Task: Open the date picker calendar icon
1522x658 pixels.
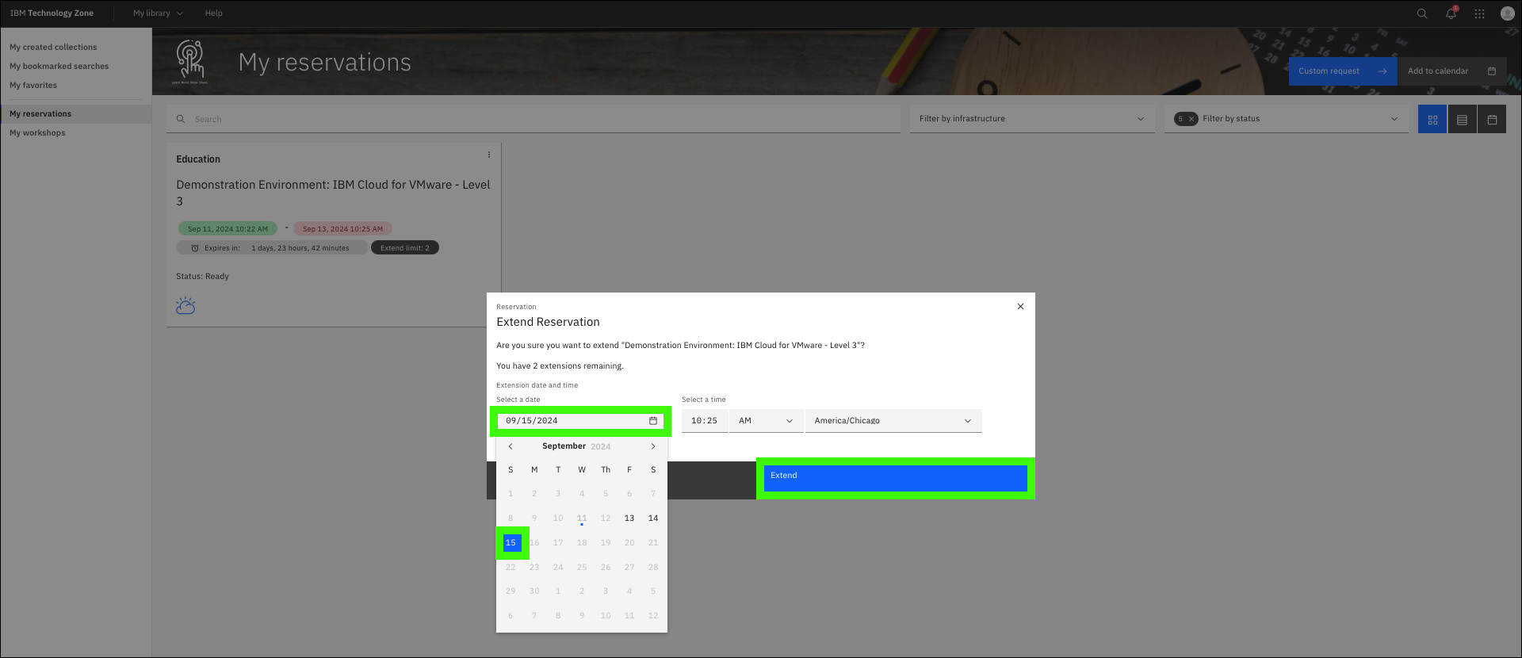Action: click(653, 421)
